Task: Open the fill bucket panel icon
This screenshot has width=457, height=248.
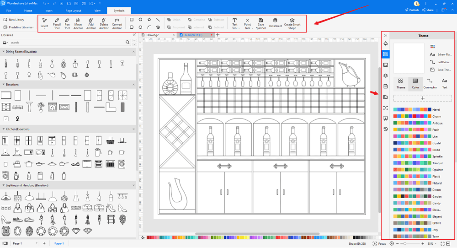Action: 386,44
